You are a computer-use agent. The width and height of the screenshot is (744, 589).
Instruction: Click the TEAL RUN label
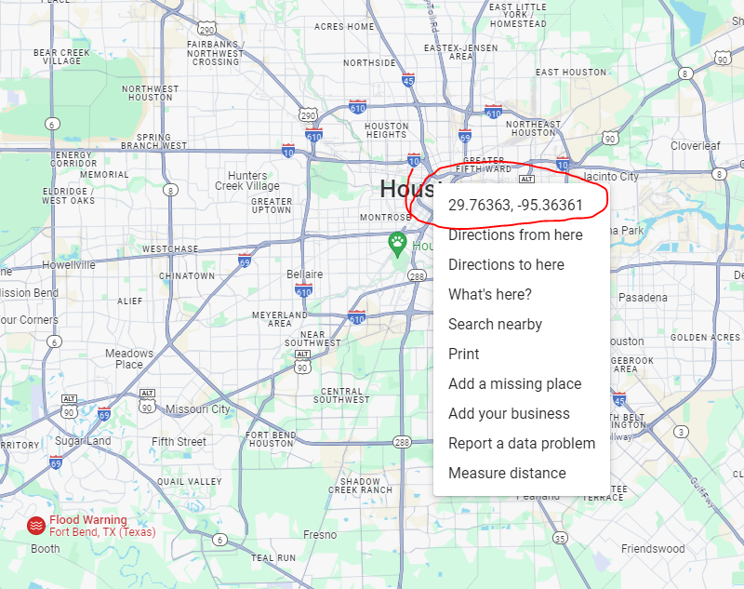coord(273,558)
